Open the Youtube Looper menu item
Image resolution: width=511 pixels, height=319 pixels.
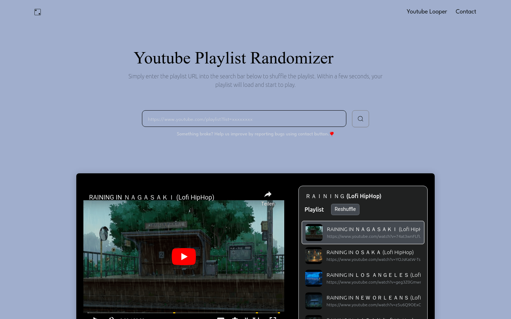[427, 12]
